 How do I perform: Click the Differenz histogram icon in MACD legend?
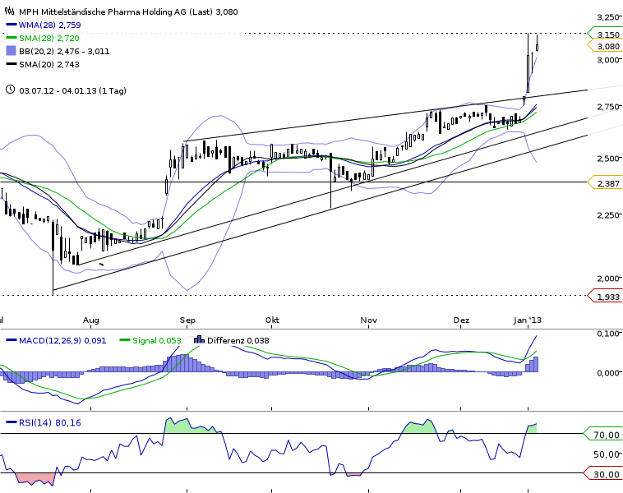(199, 339)
